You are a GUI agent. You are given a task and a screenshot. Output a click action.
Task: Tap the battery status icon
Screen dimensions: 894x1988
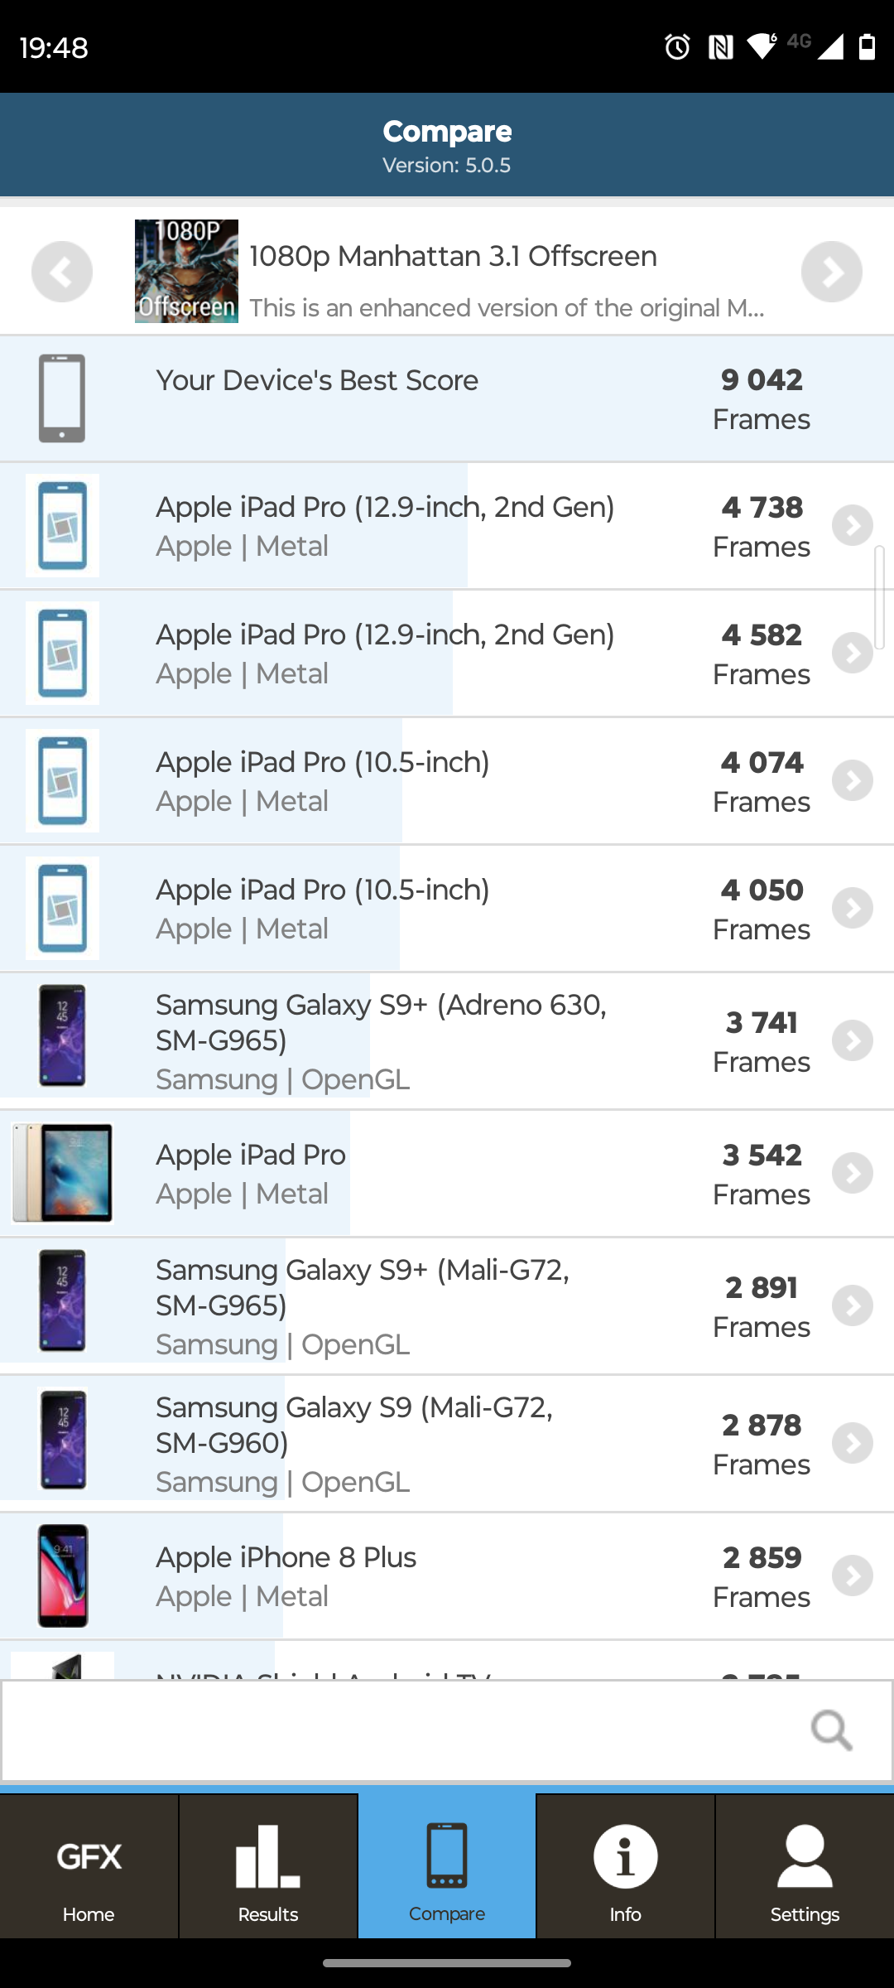click(867, 47)
